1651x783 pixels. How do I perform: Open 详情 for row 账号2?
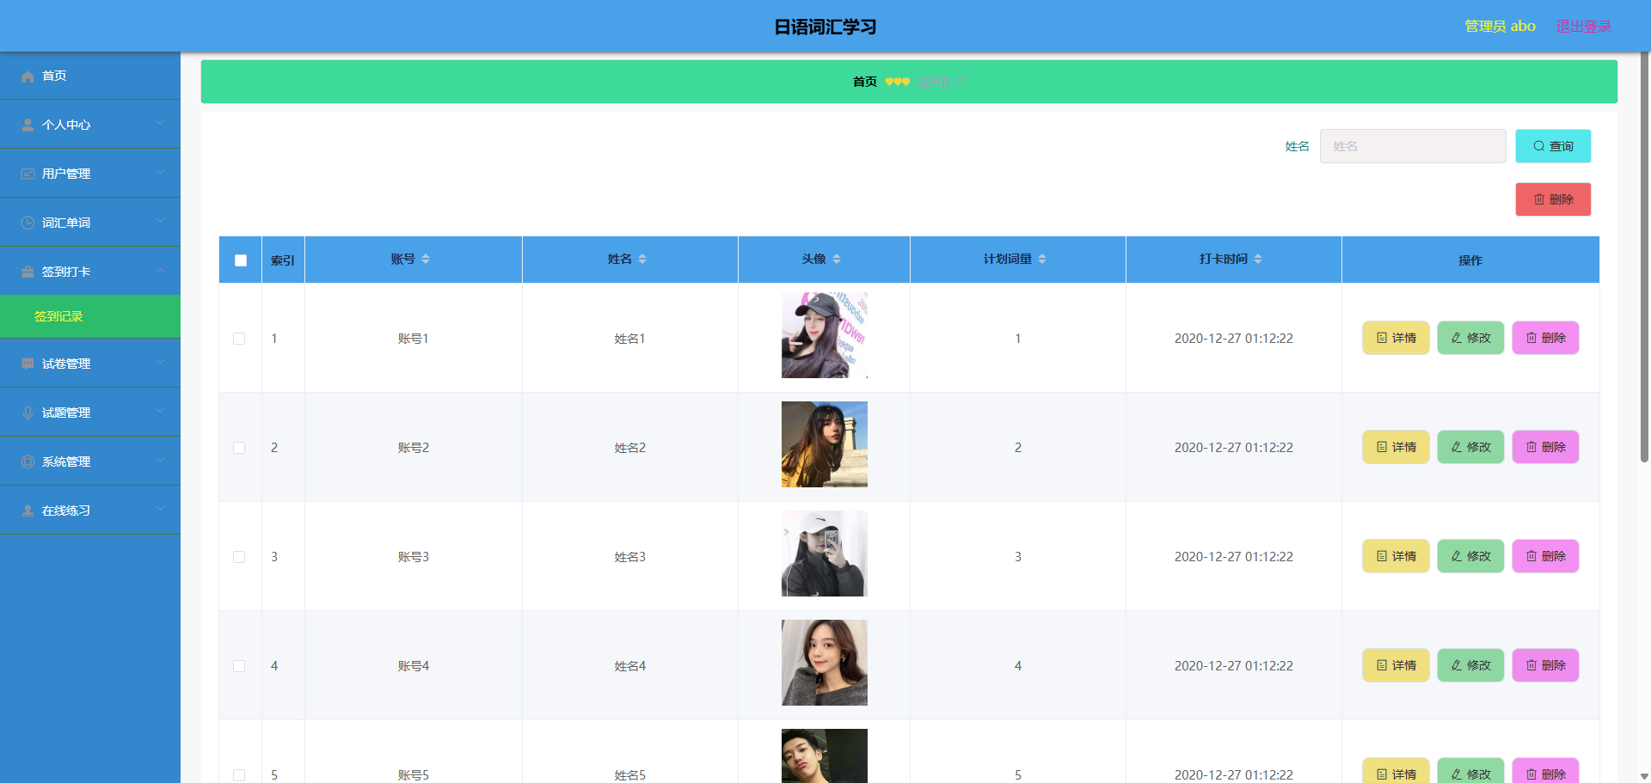(x=1396, y=447)
